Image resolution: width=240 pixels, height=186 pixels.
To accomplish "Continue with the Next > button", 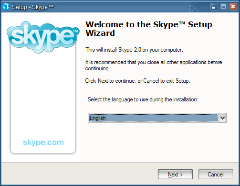I will (175, 175).
